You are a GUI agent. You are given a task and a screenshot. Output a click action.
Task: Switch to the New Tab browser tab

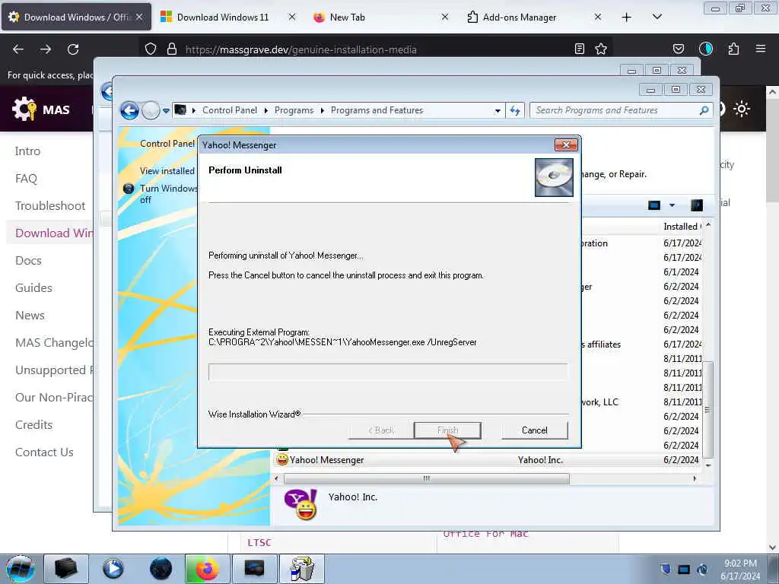point(347,17)
